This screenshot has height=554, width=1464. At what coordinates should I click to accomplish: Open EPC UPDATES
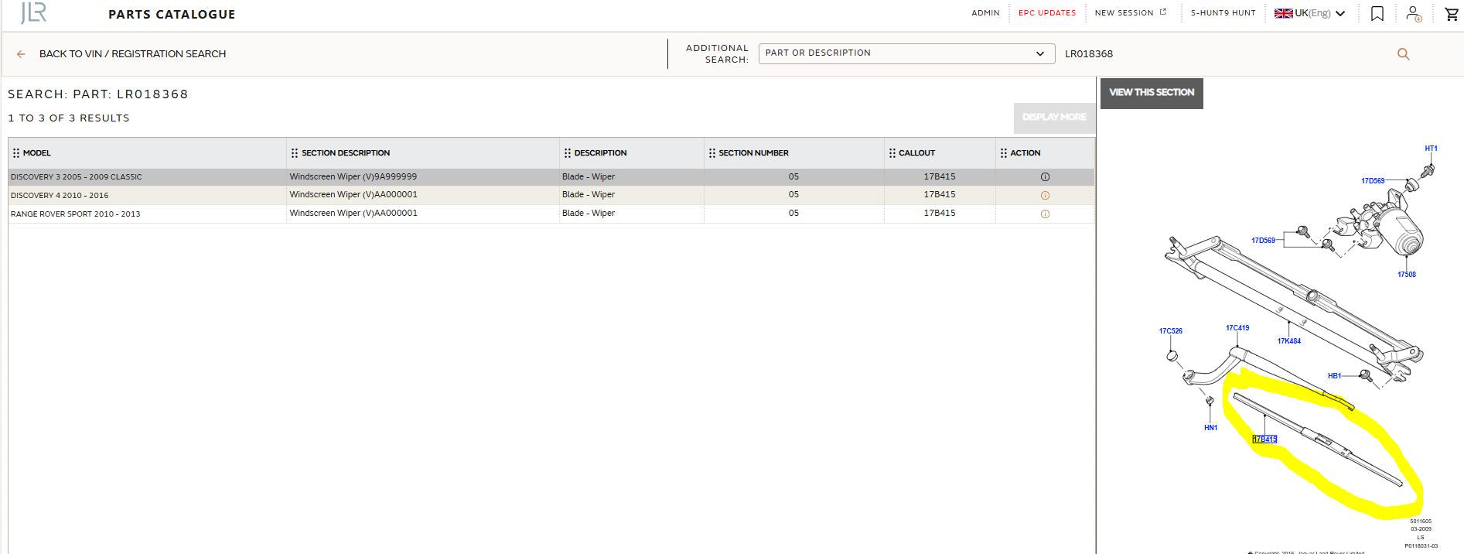tap(1047, 13)
